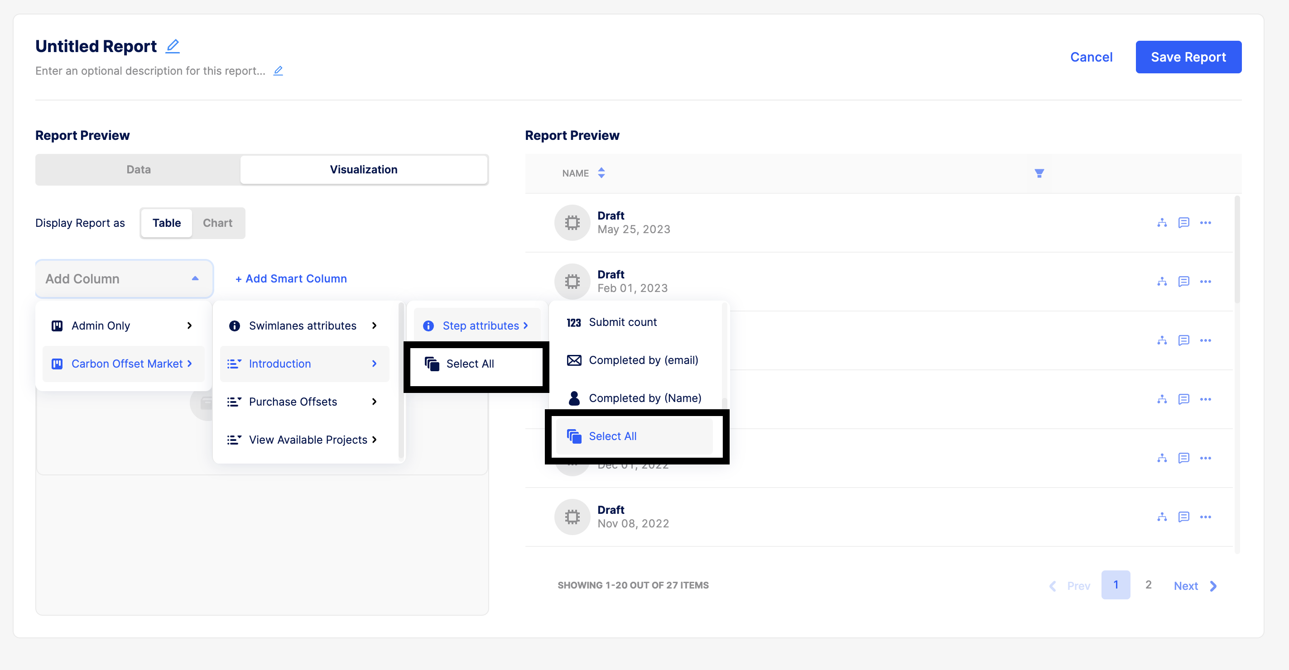Click the chip icon of May 25 draft
Viewport: 1289px width, 670px height.
pos(572,223)
